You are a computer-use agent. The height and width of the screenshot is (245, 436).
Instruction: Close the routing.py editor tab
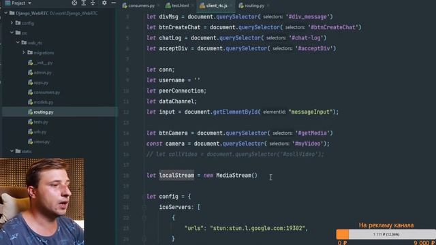(268, 5)
